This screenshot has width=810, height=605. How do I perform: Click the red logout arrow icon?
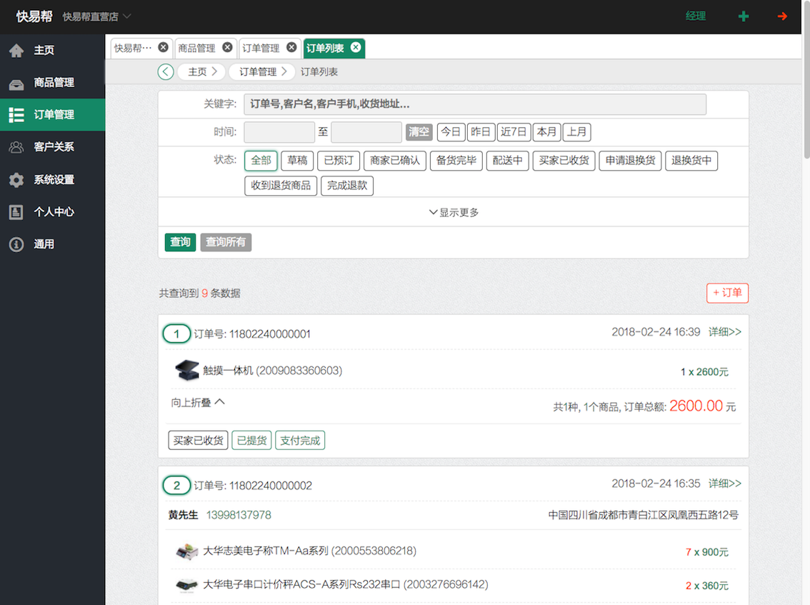pyautogui.click(x=782, y=16)
